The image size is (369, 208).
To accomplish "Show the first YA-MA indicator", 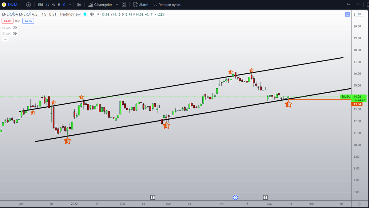I will [15, 28].
